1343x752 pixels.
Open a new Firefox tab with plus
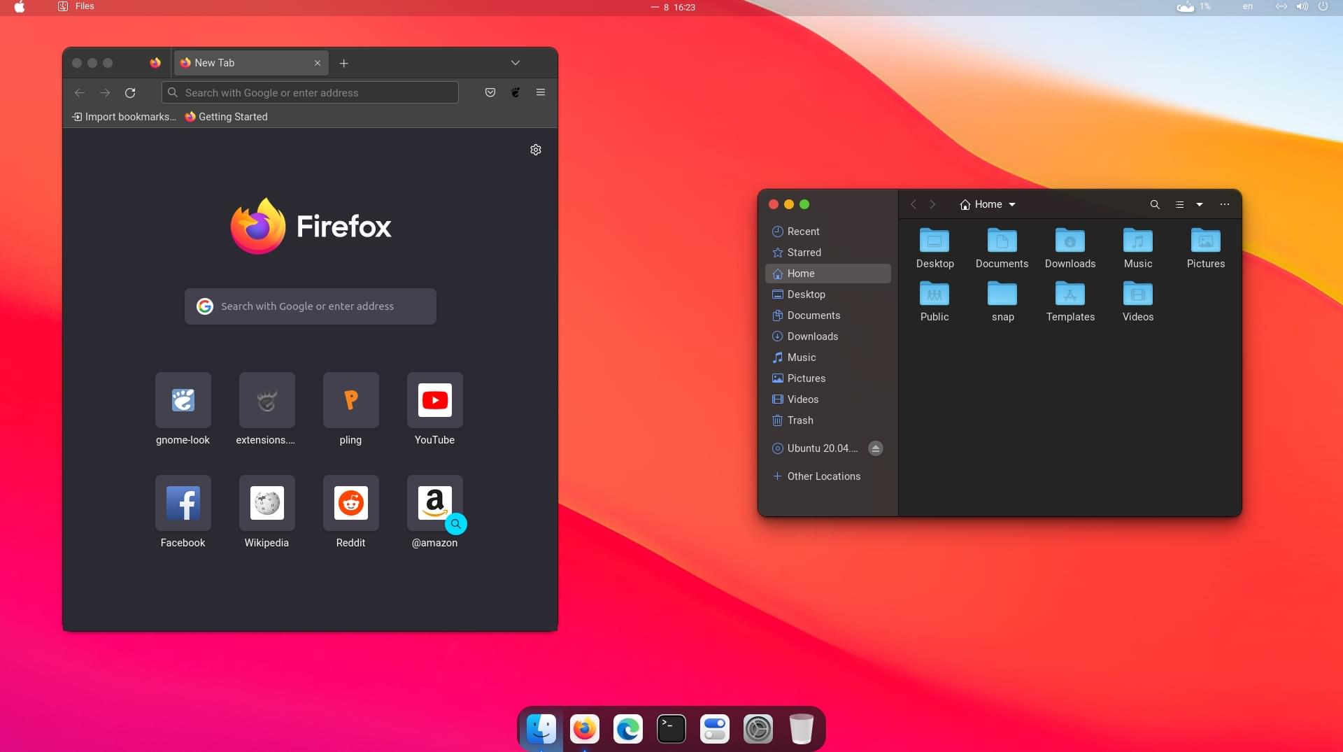(x=343, y=63)
